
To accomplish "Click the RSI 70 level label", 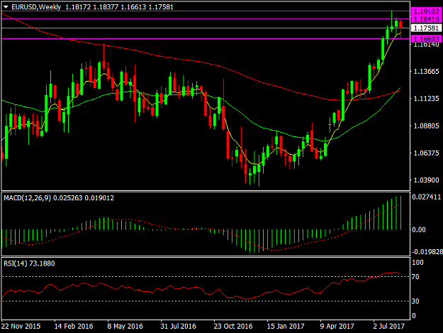I will pyautogui.click(x=415, y=277).
